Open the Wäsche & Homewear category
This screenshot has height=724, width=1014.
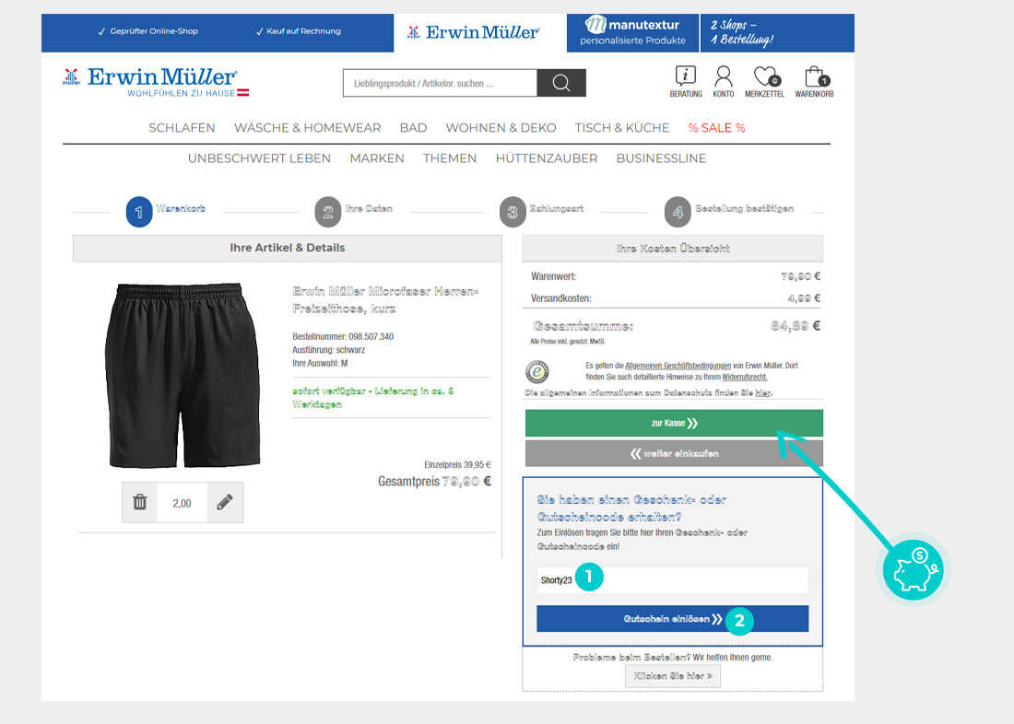click(307, 128)
